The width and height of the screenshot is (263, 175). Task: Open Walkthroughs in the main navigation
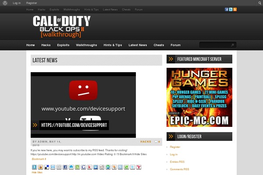click(x=86, y=45)
